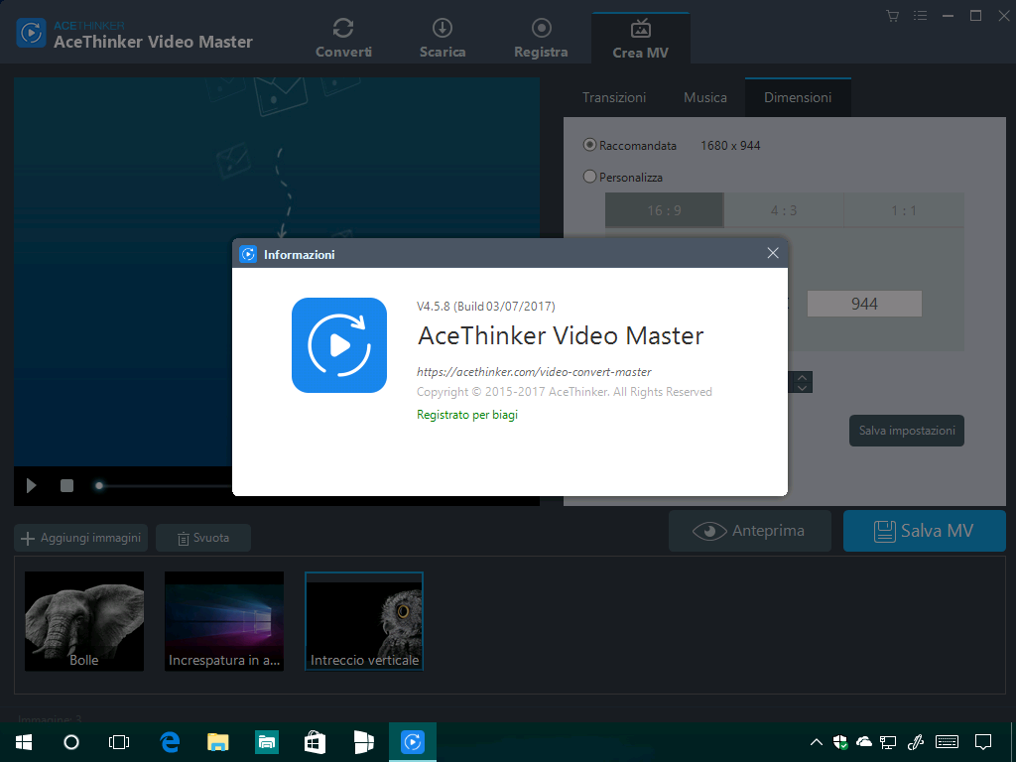
Task: Select the Crea MV tab
Action: (640, 39)
